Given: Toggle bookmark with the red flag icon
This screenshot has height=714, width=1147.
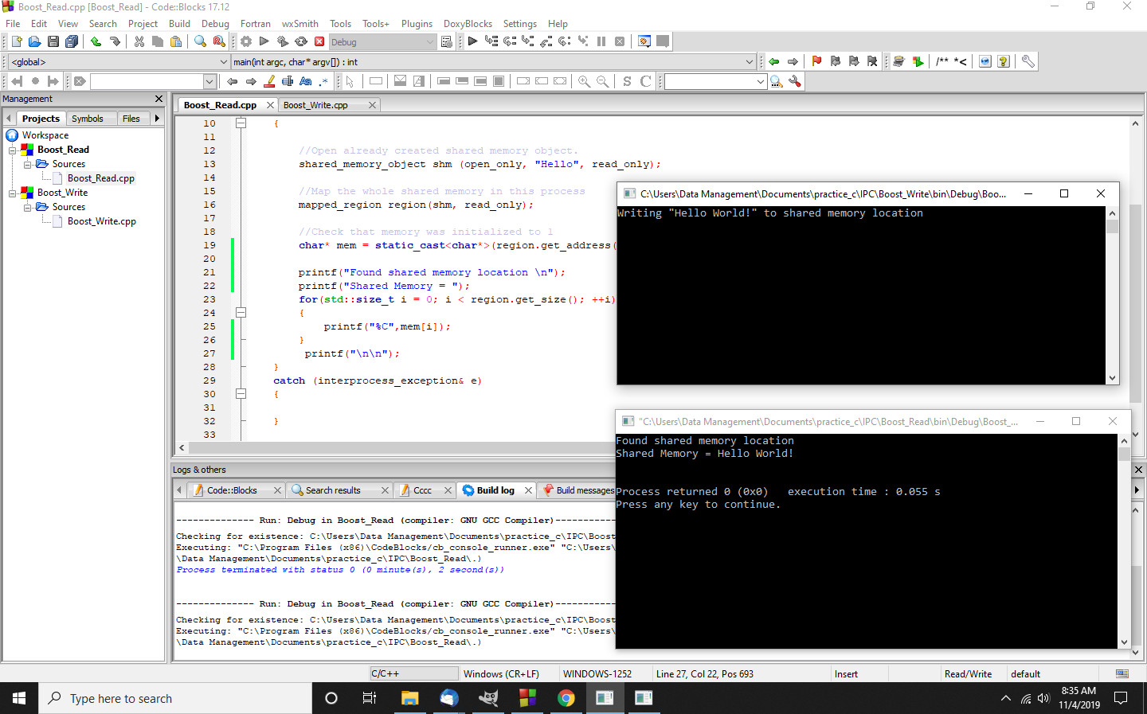Looking at the screenshot, I should click(x=816, y=61).
